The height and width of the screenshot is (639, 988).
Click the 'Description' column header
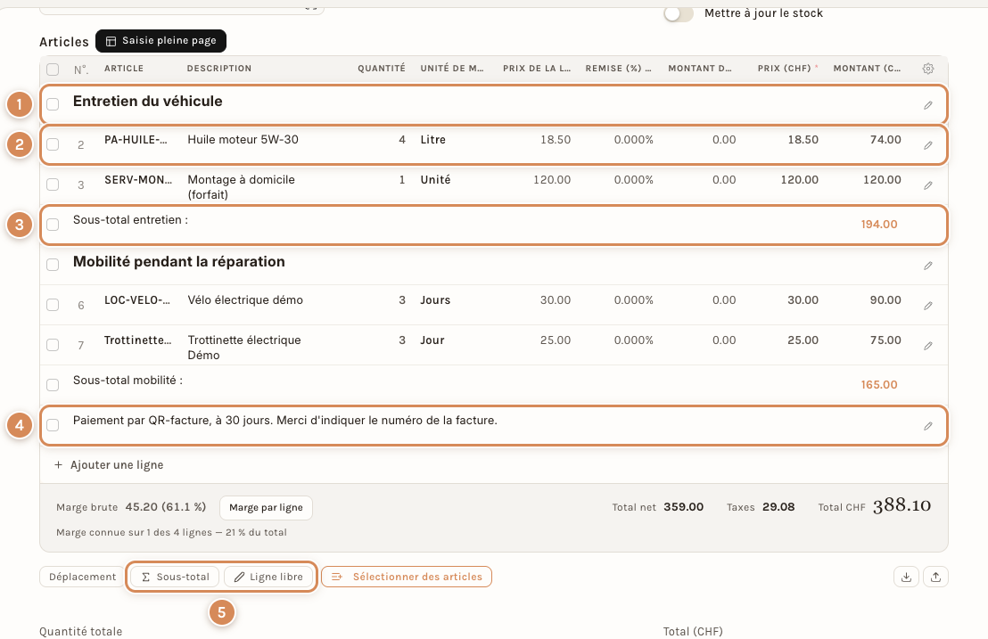tap(219, 68)
